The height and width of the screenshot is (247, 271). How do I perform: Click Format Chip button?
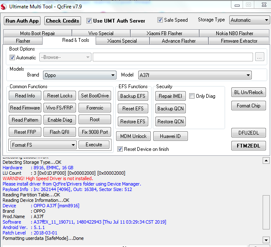248,106
